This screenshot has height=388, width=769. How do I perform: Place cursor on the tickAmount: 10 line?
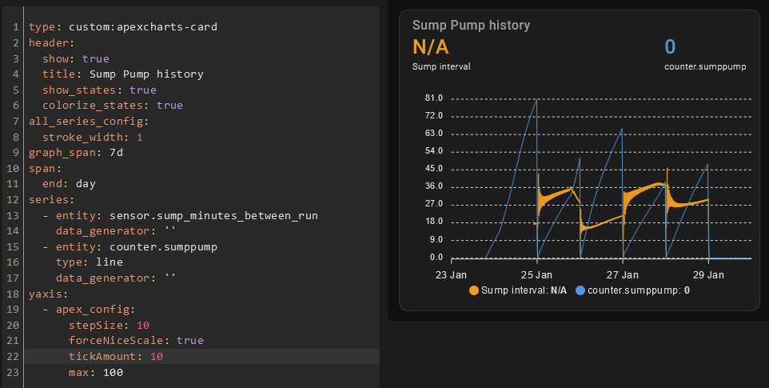(116, 356)
